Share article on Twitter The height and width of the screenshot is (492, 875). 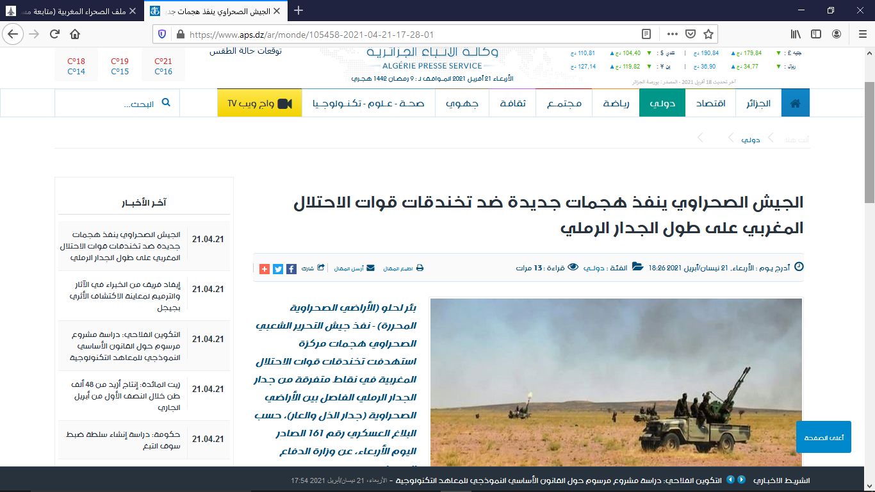pos(277,269)
